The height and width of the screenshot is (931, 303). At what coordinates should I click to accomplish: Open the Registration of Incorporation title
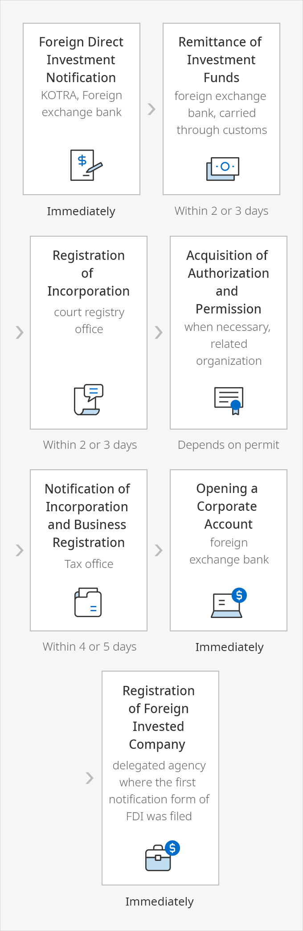88,273
